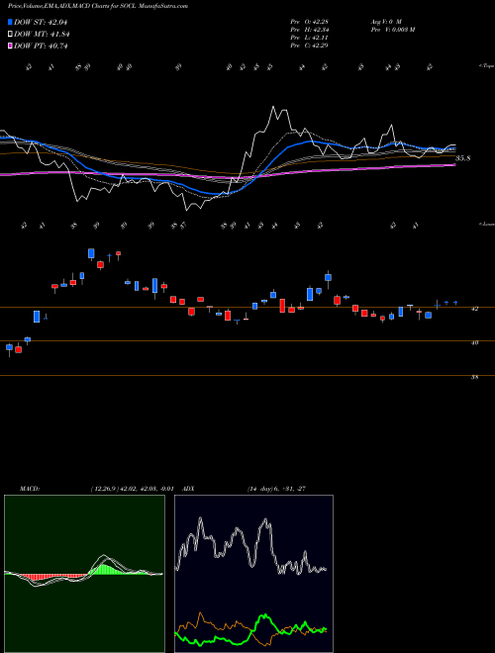
Task: Click the 38 price axis label
Action: [x=474, y=377]
